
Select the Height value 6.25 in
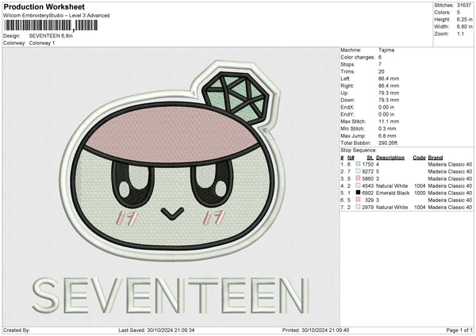464,19
